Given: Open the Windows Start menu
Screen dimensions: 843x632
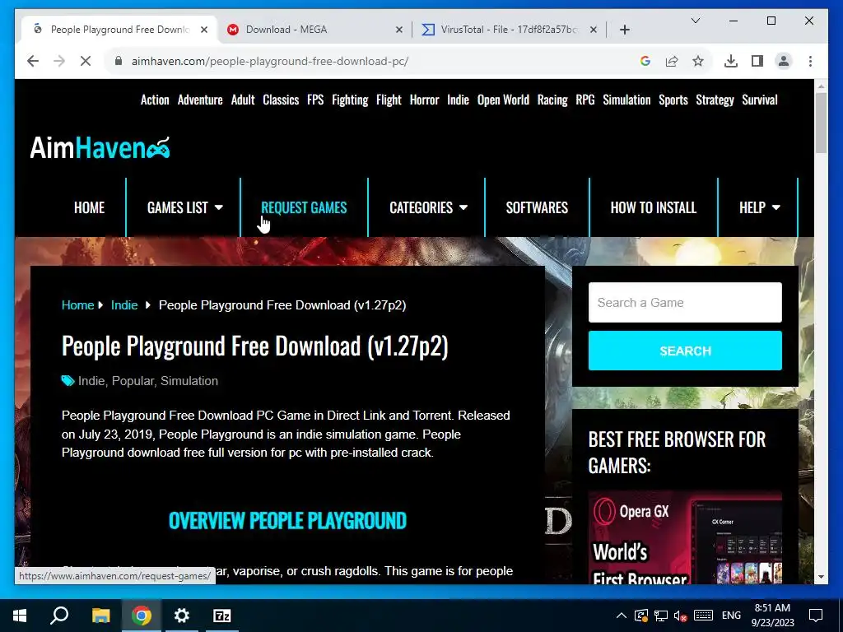Looking at the screenshot, I should coord(20,616).
